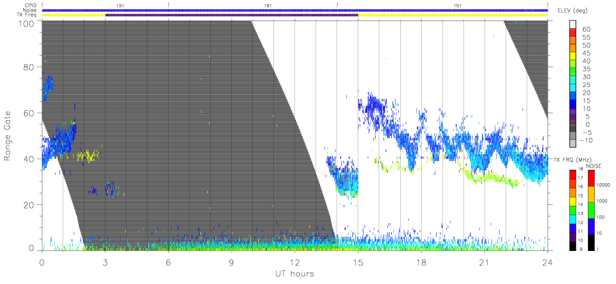Click the cyan segment of TX FRQ color bar

(572, 218)
